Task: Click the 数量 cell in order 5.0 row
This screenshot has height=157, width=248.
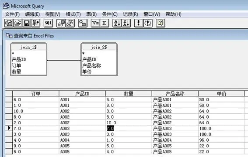Action: 129,151
